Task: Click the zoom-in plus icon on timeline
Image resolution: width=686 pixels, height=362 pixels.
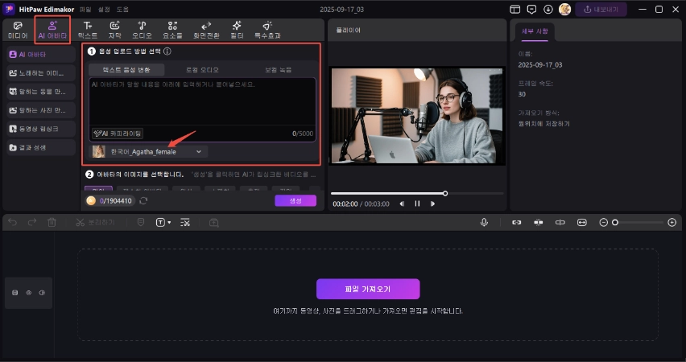Action: point(672,222)
